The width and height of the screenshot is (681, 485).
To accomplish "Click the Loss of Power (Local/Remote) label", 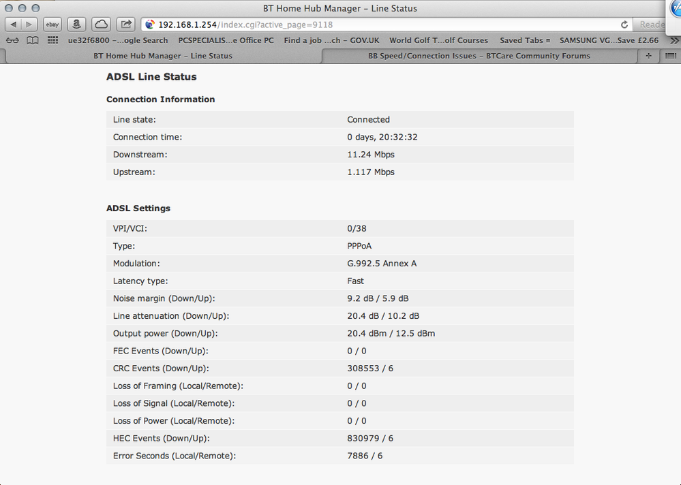I will 174,421.
